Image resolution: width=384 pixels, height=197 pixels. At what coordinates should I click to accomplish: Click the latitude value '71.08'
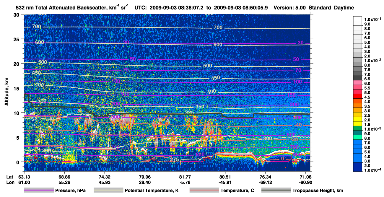[306, 177]
